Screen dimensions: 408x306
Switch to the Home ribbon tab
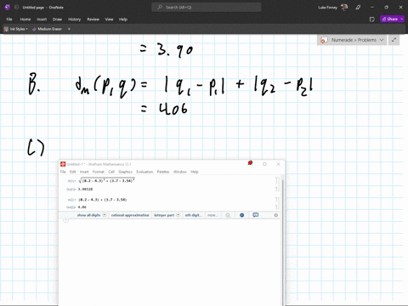25,20
